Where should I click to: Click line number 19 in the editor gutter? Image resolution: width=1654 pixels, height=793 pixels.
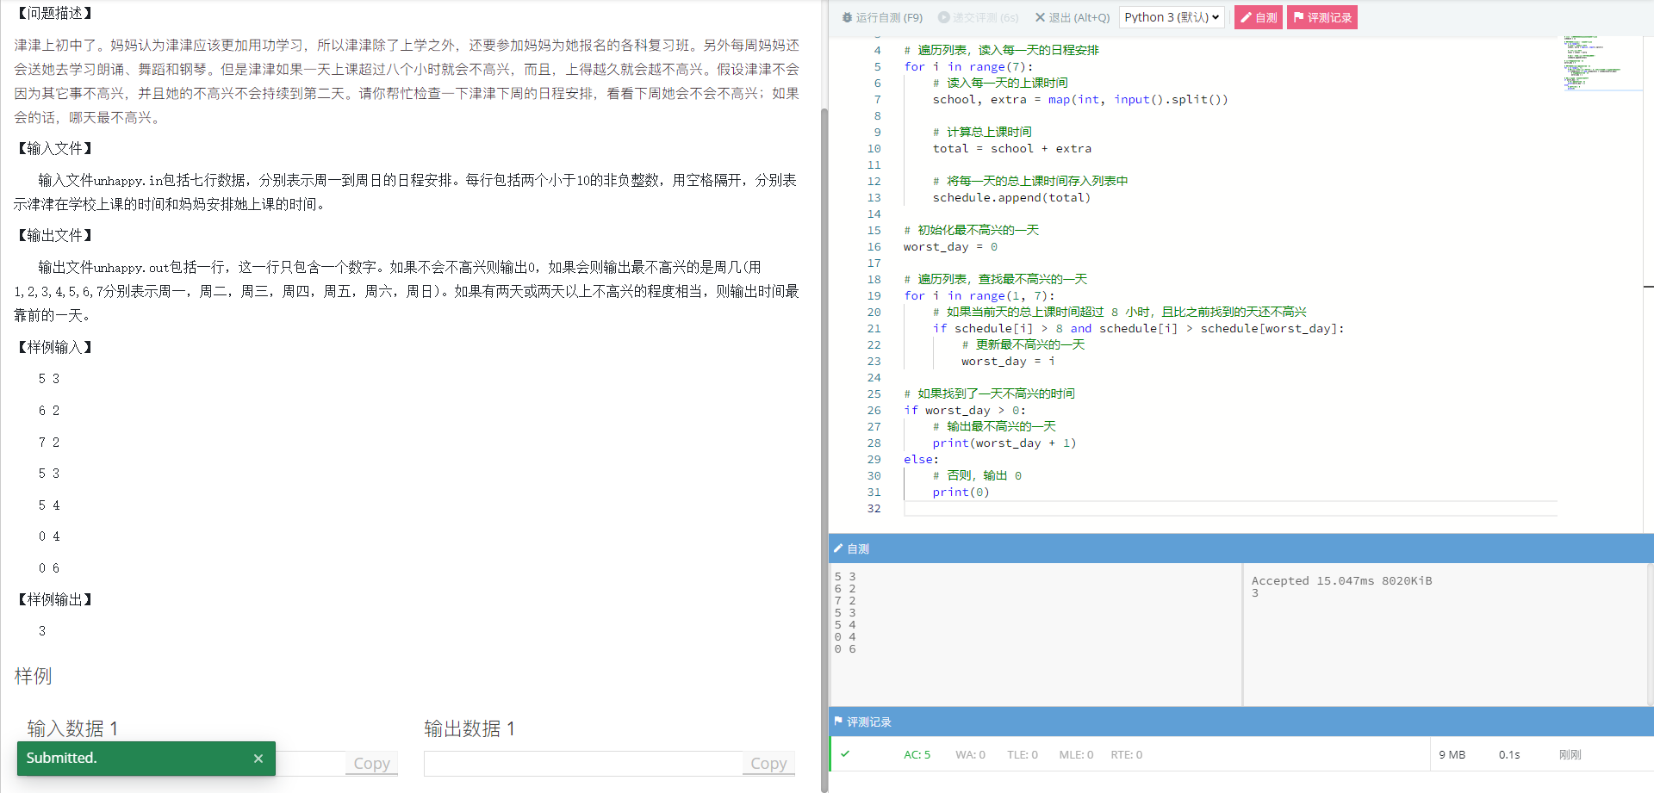(x=874, y=295)
